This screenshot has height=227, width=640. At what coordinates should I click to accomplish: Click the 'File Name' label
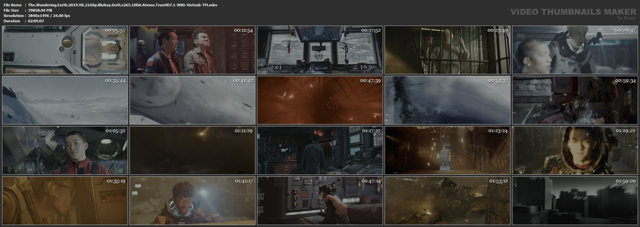[13, 5]
